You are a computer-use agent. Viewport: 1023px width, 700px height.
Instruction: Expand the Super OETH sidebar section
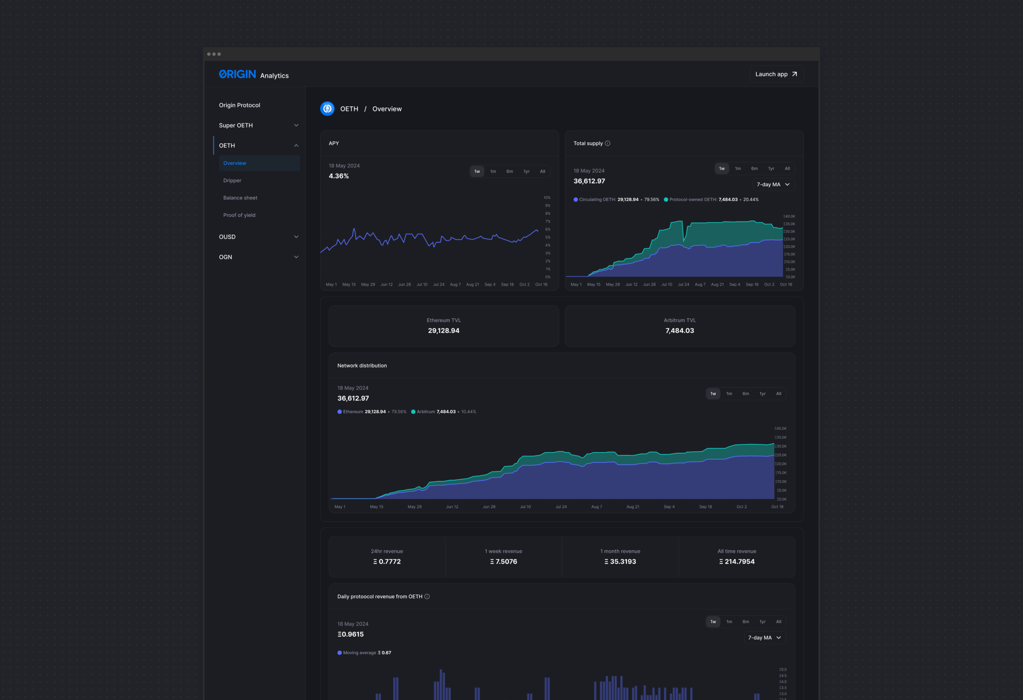point(296,125)
